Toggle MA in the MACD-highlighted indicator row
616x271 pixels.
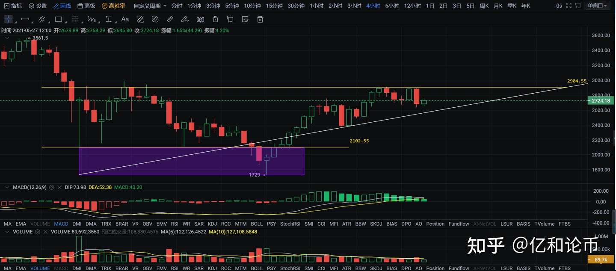8,224
